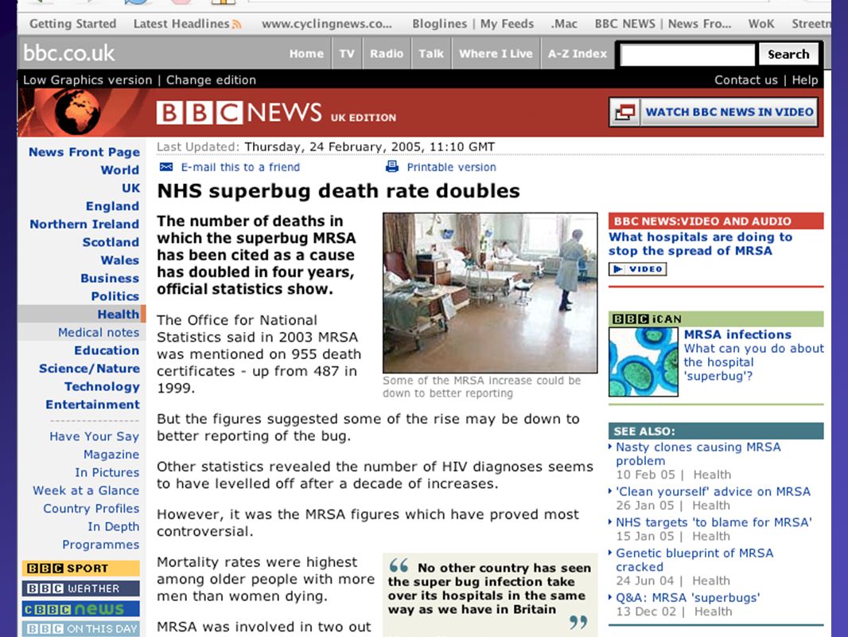
Task: Click the Help link
Action: coord(805,80)
